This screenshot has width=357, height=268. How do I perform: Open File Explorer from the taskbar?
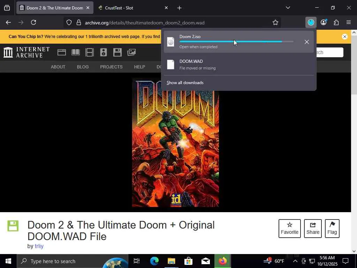tap(172, 261)
